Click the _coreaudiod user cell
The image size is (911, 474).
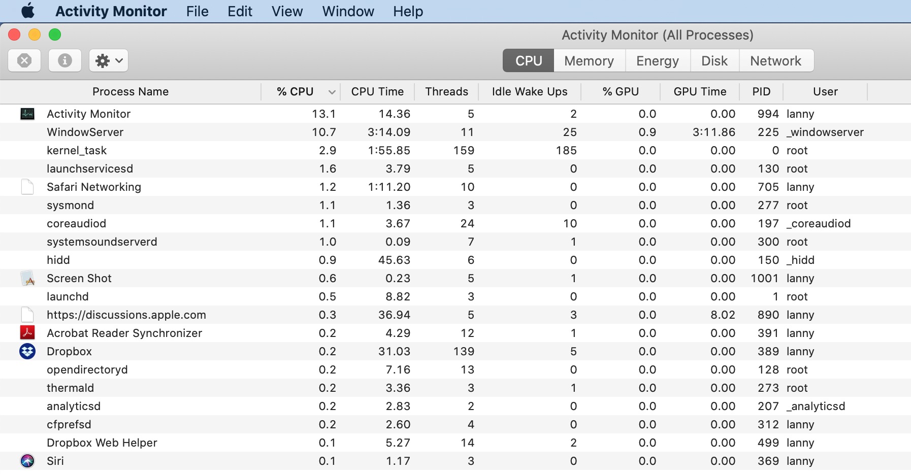click(x=819, y=223)
